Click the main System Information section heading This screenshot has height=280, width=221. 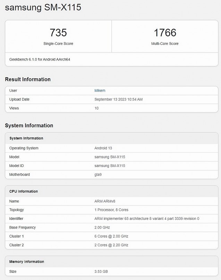click(x=29, y=126)
